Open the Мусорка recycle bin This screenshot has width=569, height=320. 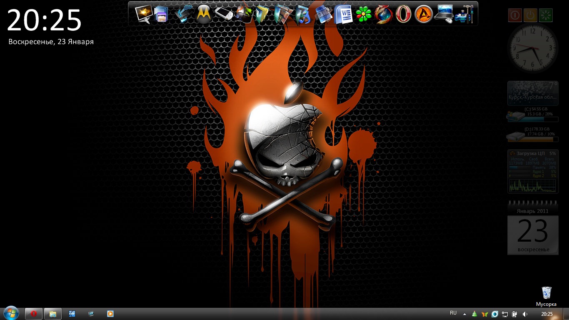(546, 296)
